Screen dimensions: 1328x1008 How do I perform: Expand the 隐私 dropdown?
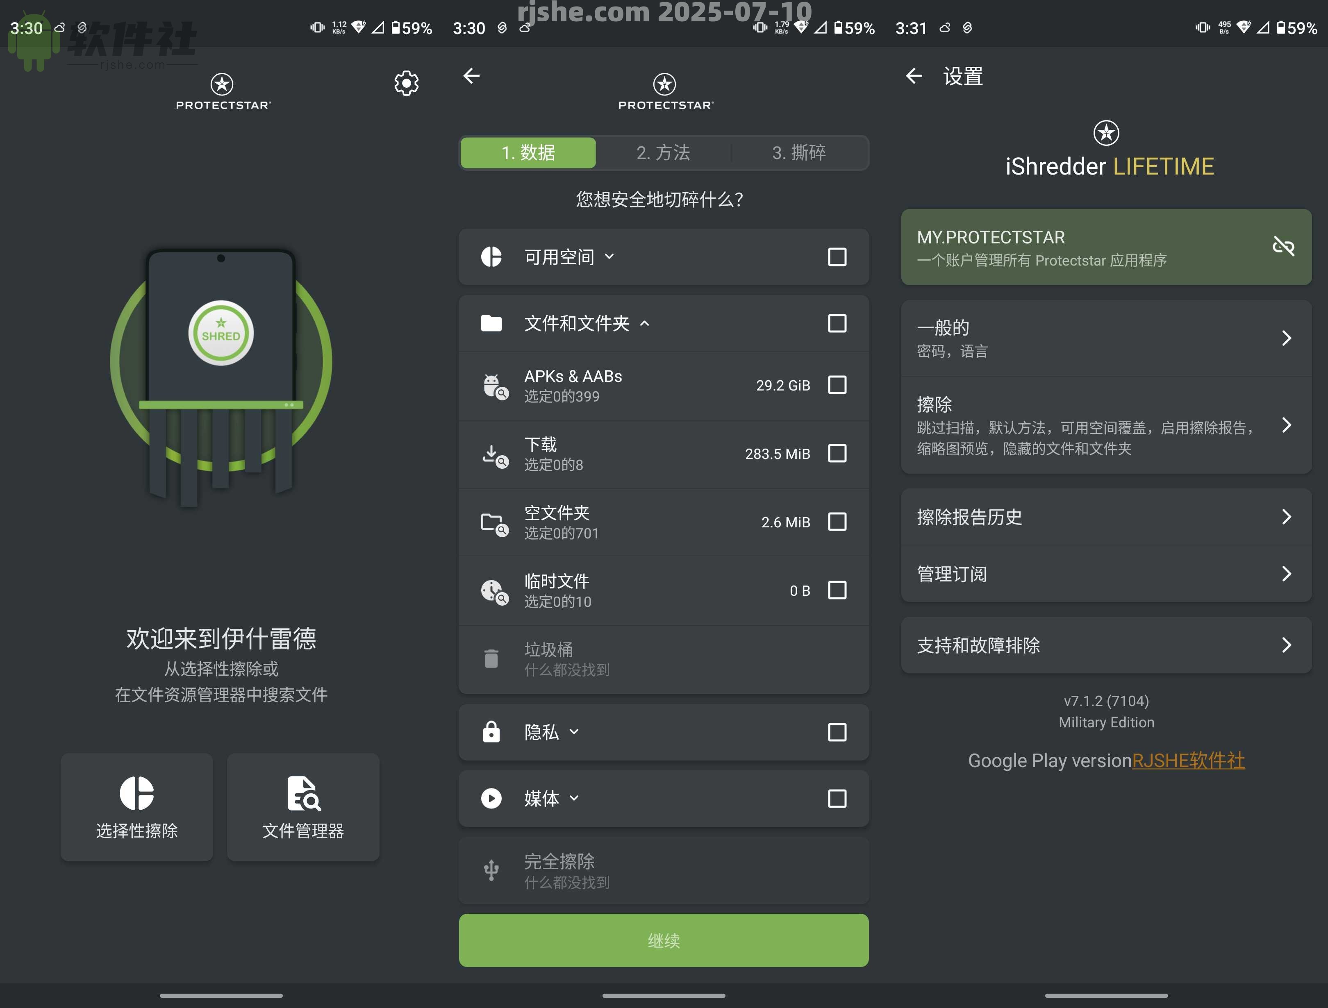tap(574, 732)
